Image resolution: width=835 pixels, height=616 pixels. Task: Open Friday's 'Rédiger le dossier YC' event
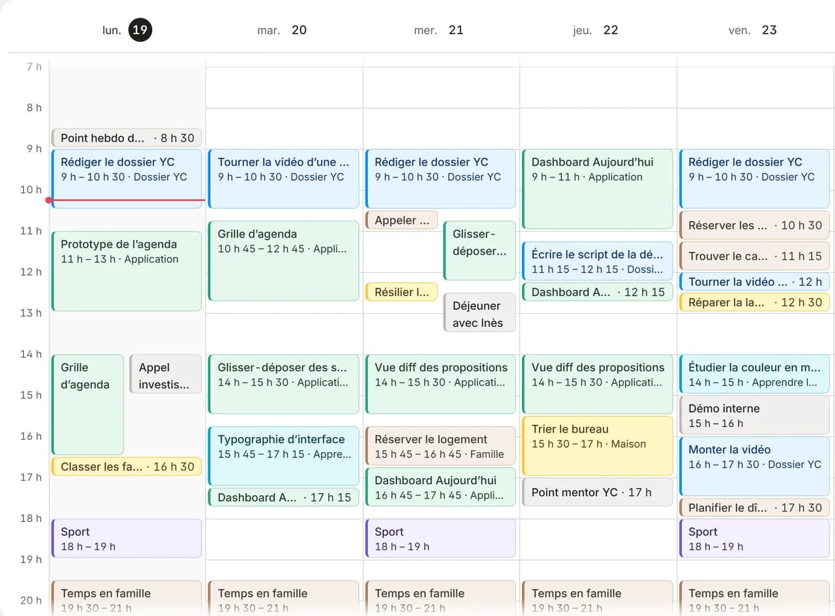point(755,179)
